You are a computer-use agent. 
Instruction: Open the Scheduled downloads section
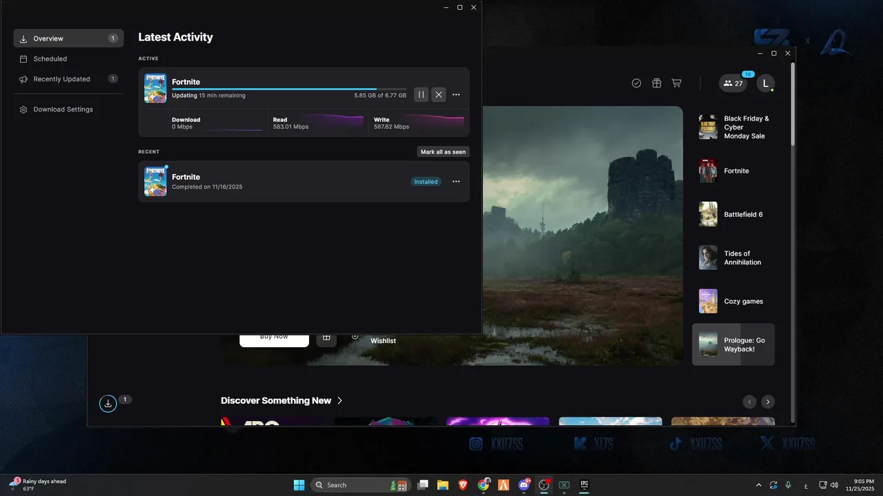pos(68,59)
